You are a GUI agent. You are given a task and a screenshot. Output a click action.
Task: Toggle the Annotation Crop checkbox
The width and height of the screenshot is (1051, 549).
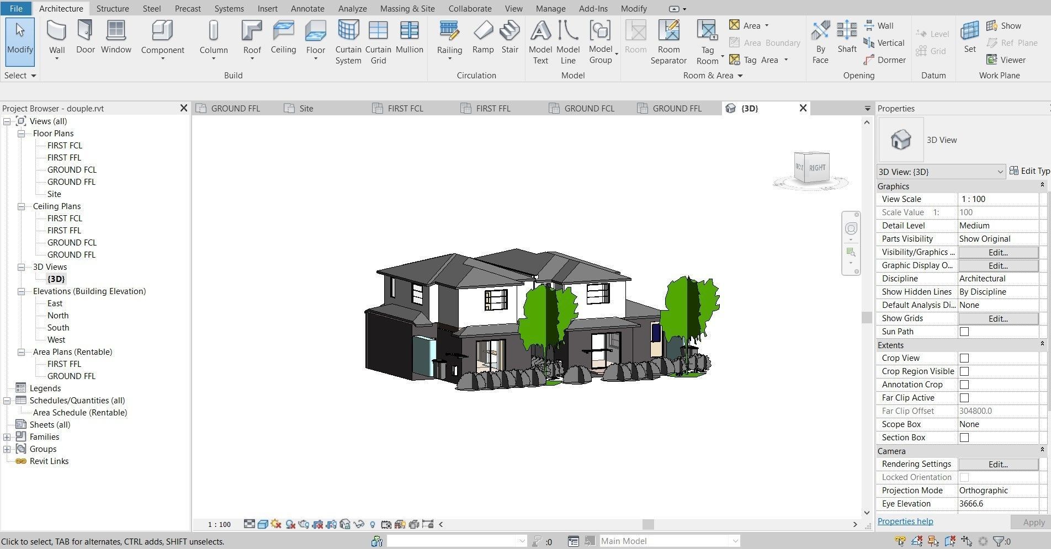point(964,385)
